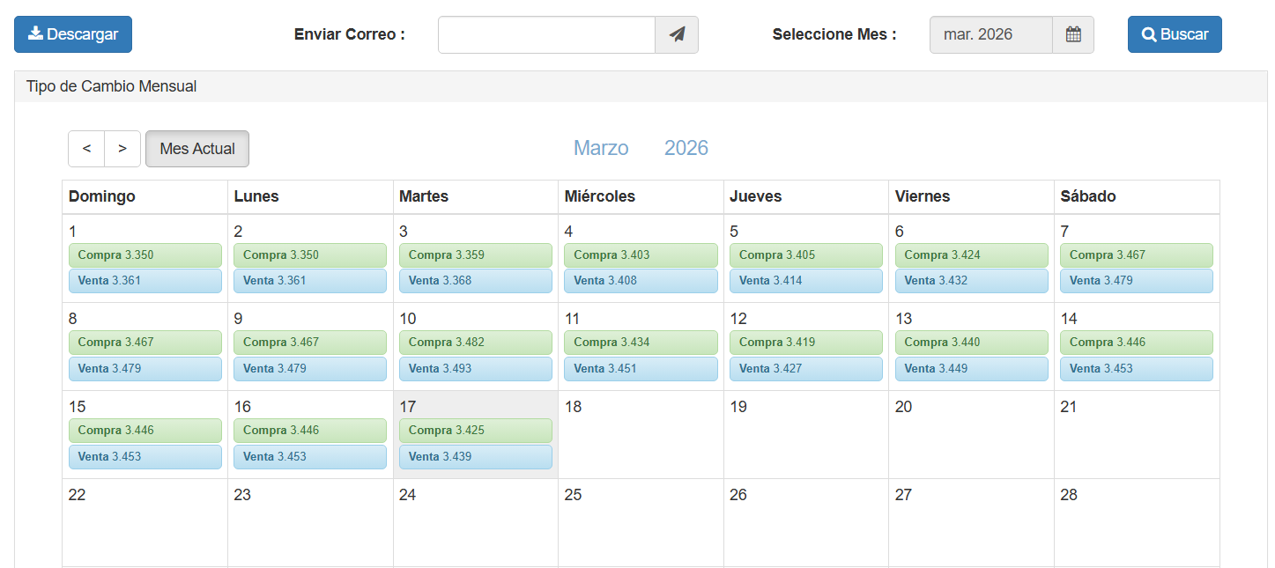The height and width of the screenshot is (568, 1275).
Task: Click the Buscar button
Action: pyautogui.click(x=1175, y=34)
